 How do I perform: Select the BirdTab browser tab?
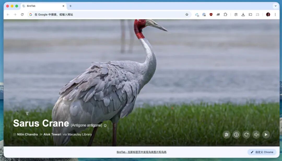point(44,6)
